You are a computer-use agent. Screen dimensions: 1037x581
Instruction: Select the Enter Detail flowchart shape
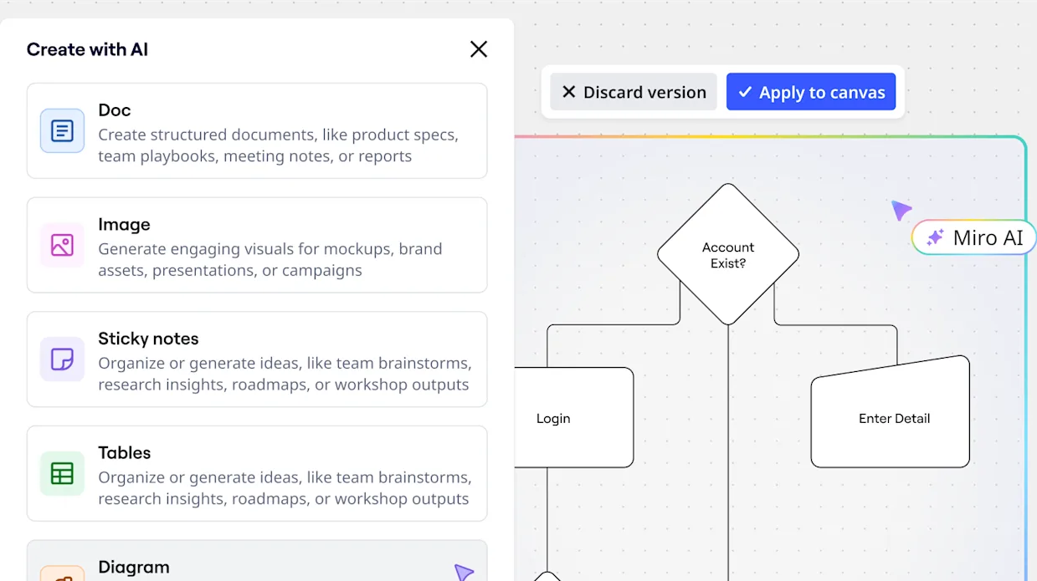[x=891, y=412]
